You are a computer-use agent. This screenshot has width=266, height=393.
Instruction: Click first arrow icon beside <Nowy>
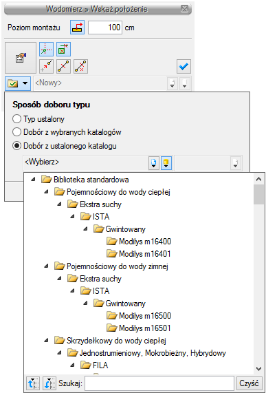(x=173, y=83)
